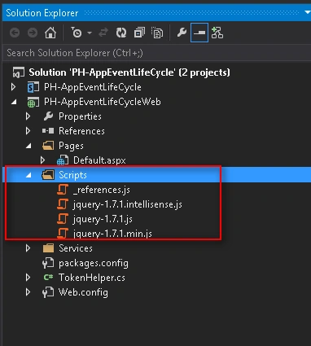The width and height of the screenshot is (311, 346).
Task: Select jquery-1.7.1.js file name
Action: click(x=103, y=219)
